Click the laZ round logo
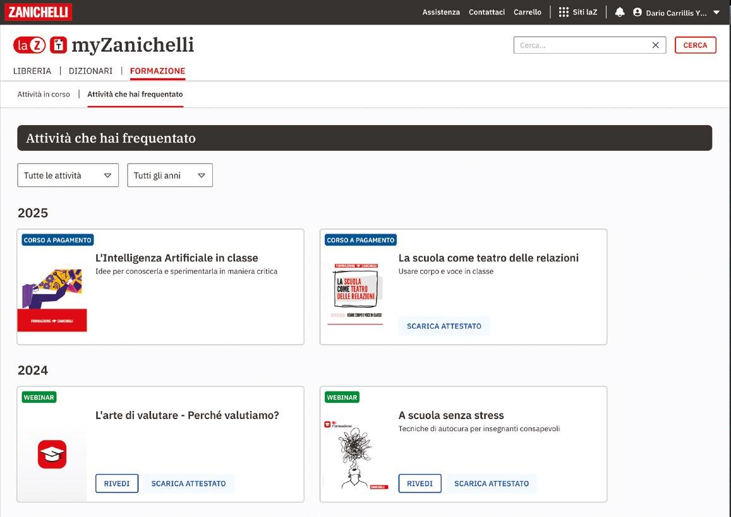Screen dimensions: 731x517 click(29, 45)
